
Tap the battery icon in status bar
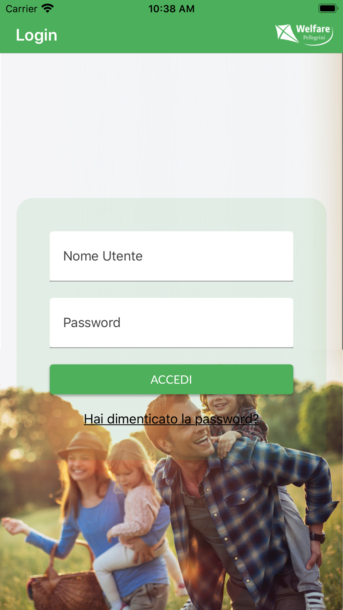(328, 8)
